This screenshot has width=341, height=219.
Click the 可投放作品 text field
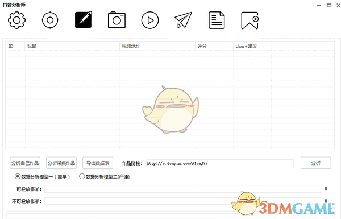coord(182,189)
